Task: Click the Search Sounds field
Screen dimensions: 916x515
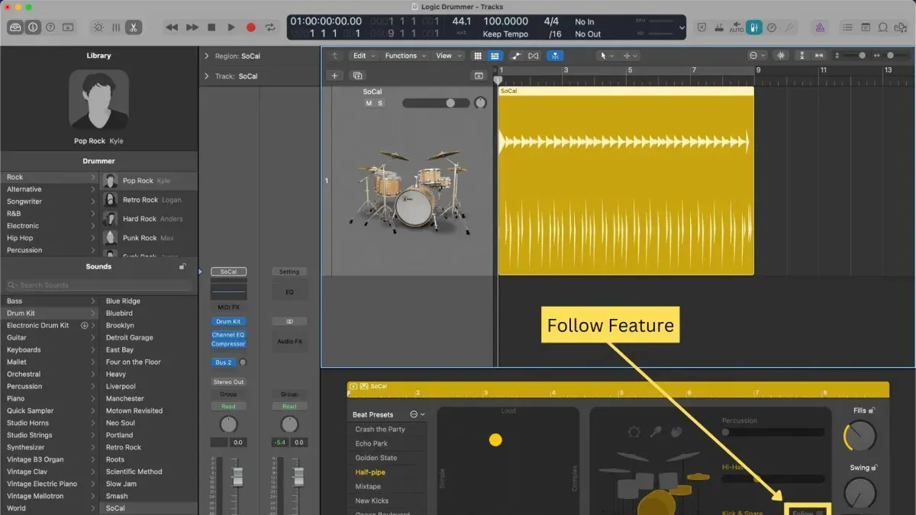Action: click(x=98, y=285)
